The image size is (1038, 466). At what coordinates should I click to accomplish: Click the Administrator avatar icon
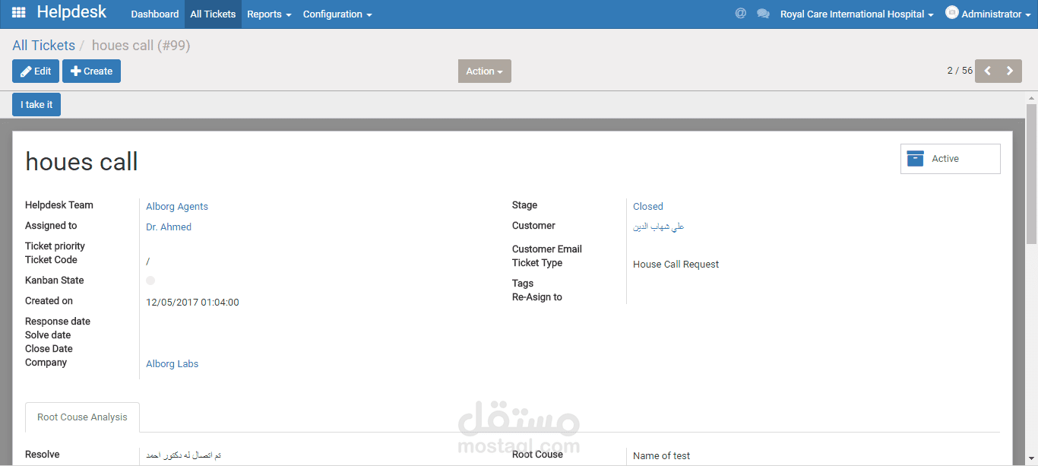point(951,13)
